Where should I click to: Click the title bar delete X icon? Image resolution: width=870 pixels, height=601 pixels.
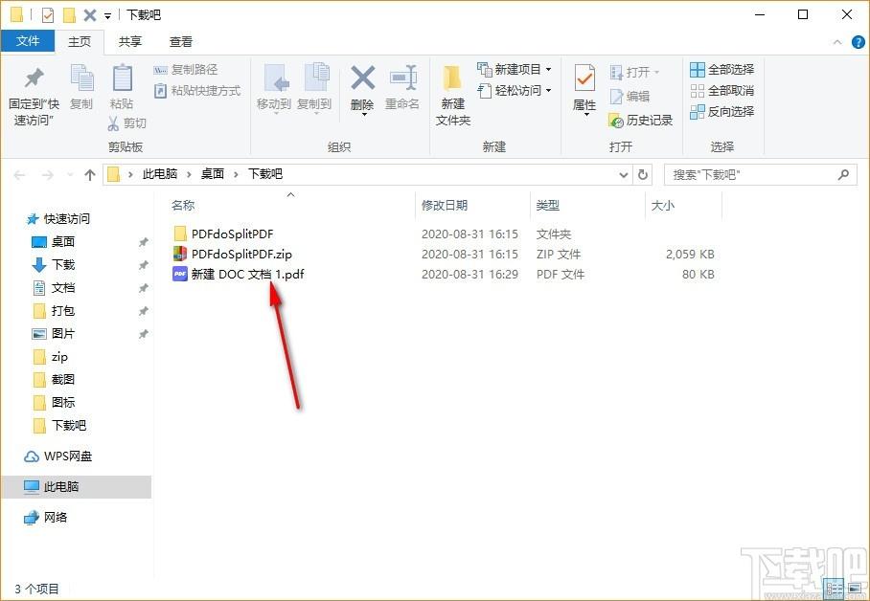(x=90, y=15)
